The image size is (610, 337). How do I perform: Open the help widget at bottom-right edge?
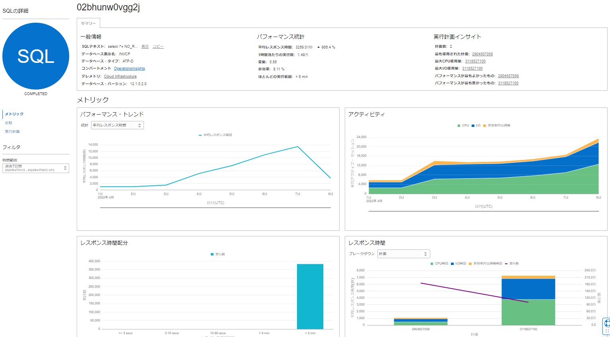coord(606,325)
